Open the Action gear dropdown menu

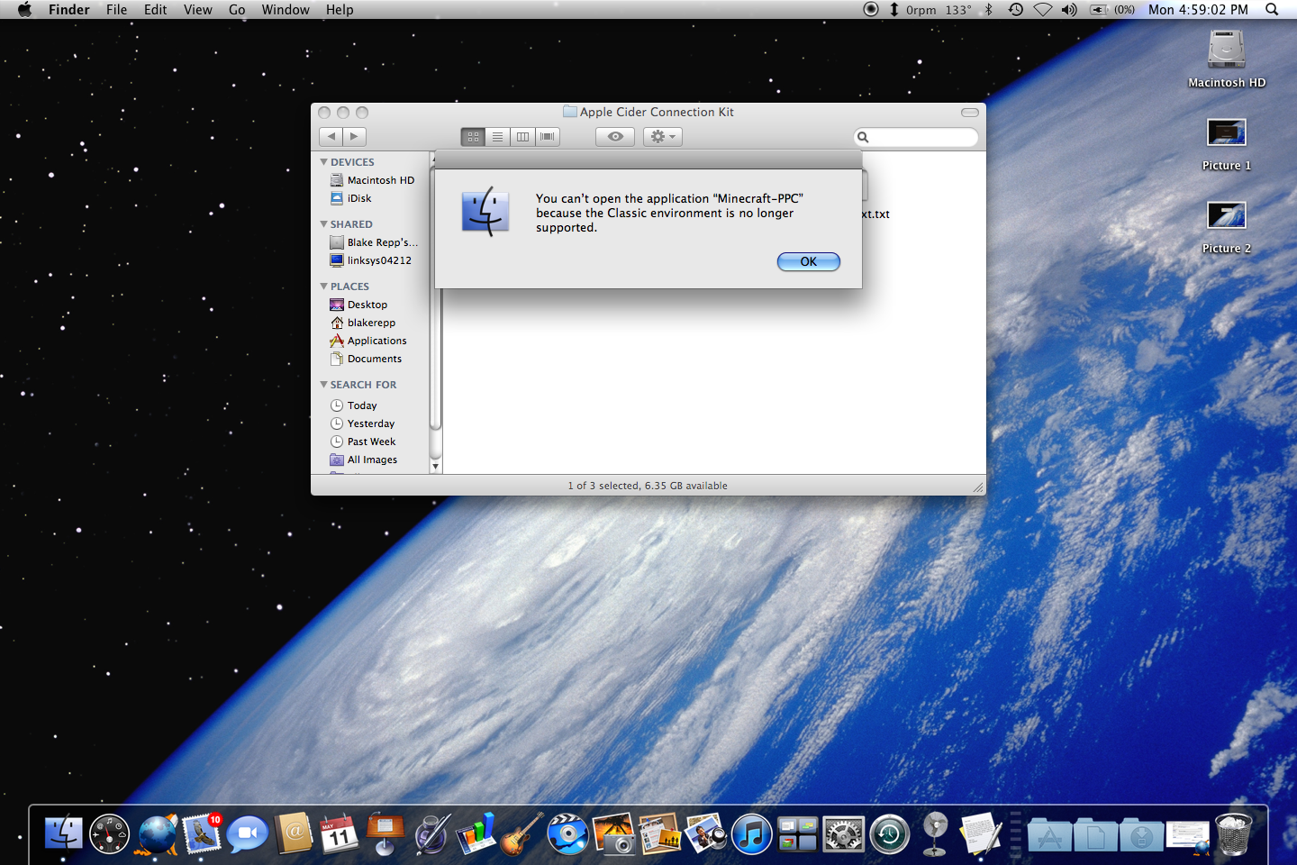point(663,137)
